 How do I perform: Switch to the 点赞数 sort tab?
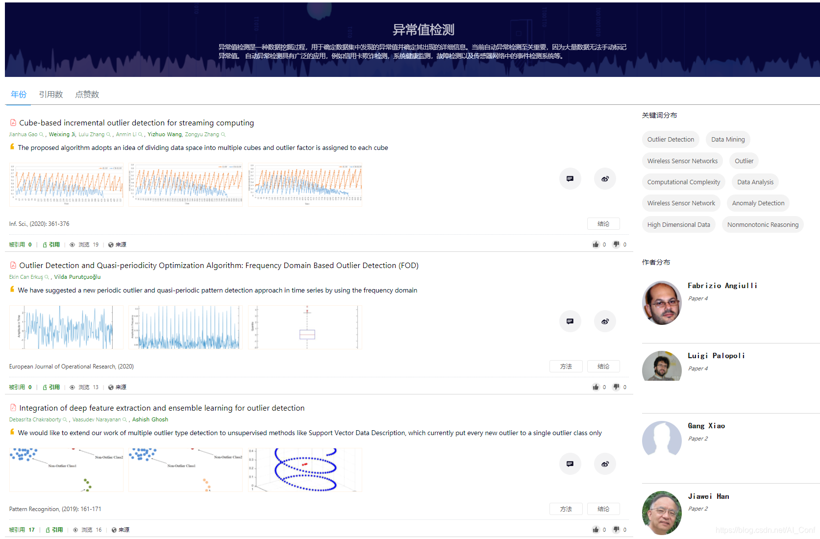click(87, 95)
